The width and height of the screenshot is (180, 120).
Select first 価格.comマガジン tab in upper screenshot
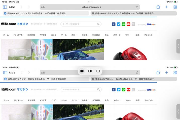[x=46, y=13]
